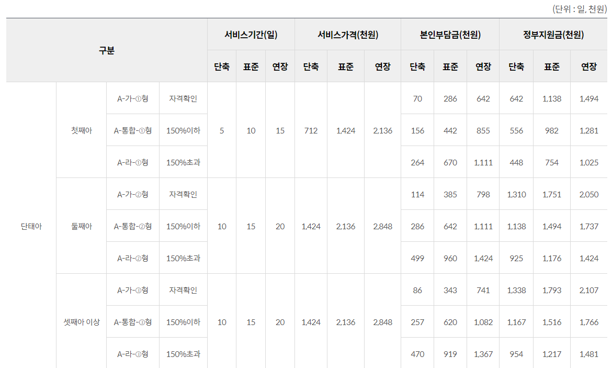Select the copay value '343'

pyautogui.click(x=450, y=290)
